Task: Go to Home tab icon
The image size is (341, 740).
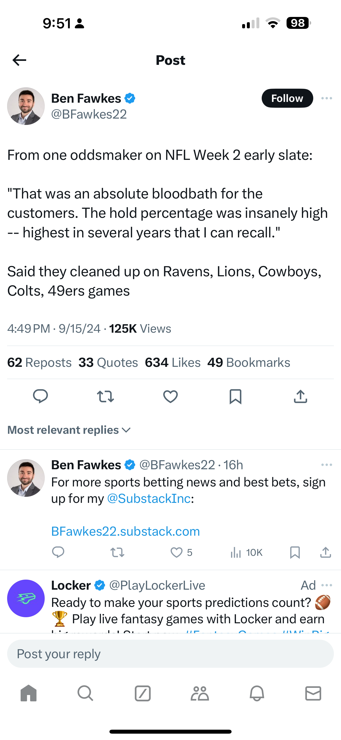Action: 29,693
